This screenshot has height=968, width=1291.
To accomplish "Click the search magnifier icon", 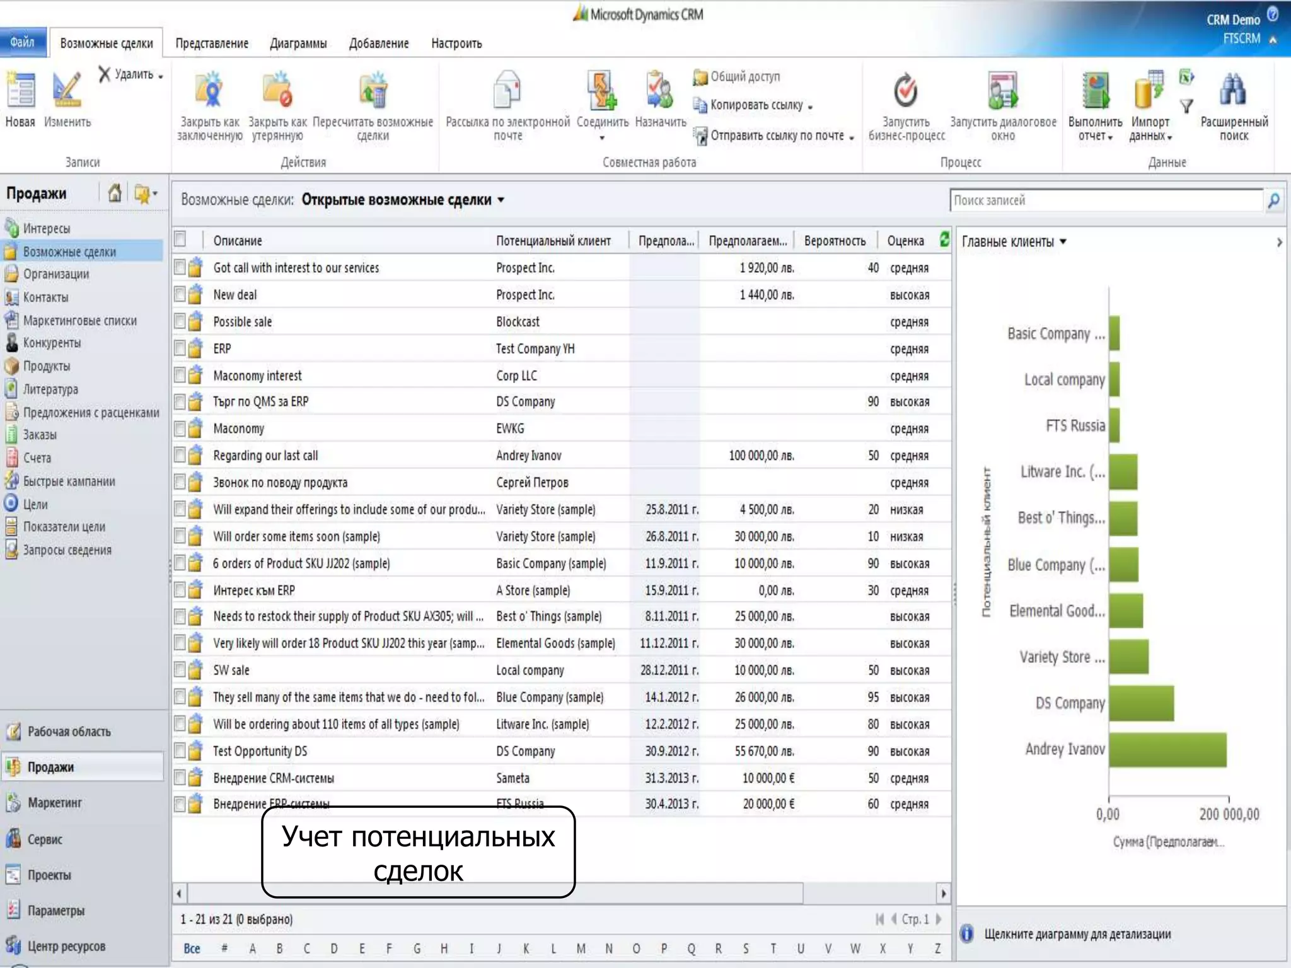I will click(1273, 201).
